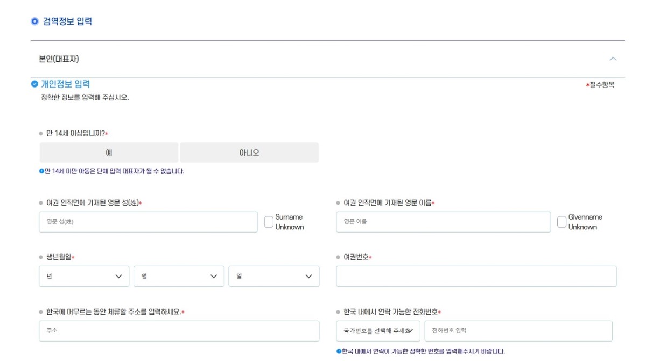Answer 예 to the age 14 question
The image size is (646, 363).
(109, 153)
